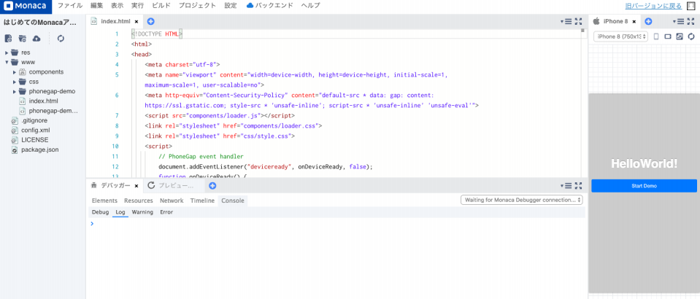Select config.xml in the file tree
This screenshot has width=700, height=299.
point(36,131)
